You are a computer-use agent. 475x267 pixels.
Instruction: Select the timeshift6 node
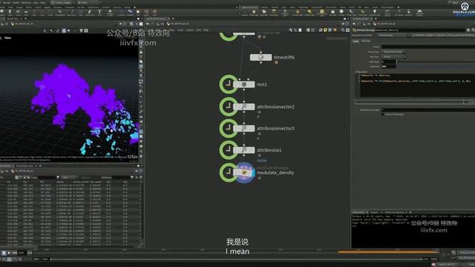click(261, 57)
